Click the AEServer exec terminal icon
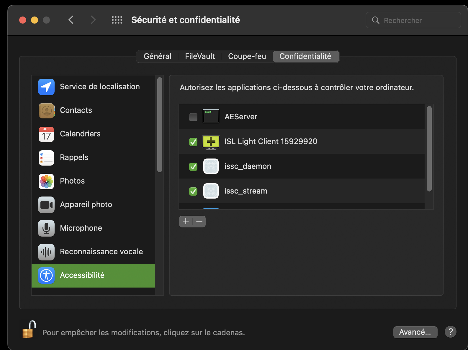 tap(211, 116)
